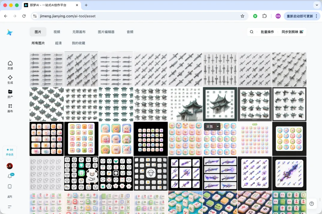Select the 我的收藏 filter
The width and height of the screenshot is (322, 214).
(x=78, y=43)
